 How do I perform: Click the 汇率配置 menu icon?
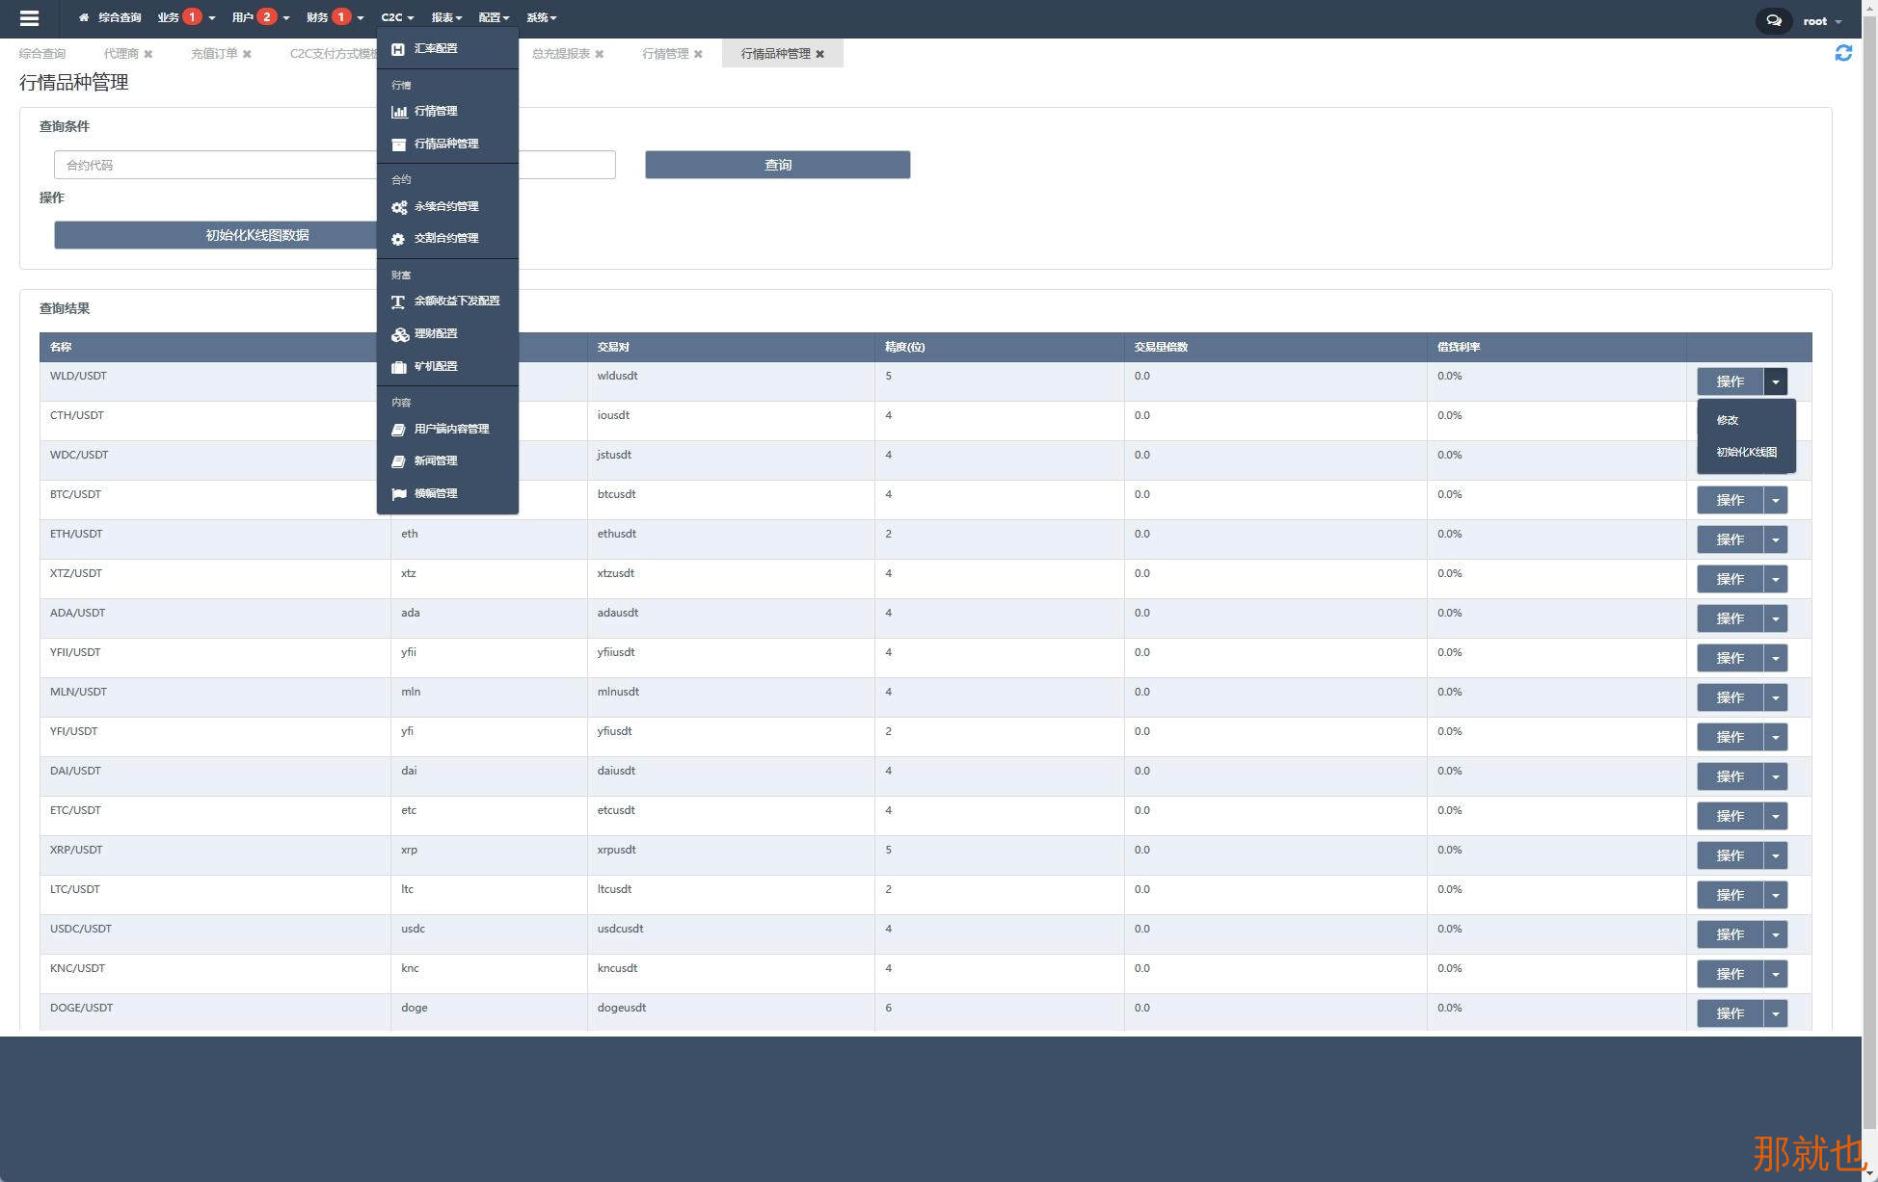coord(398,49)
